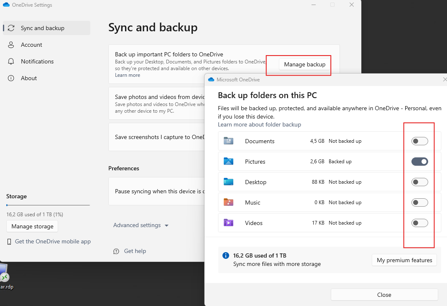Click the '4,5 GB' size of Documents
The height and width of the screenshot is (306, 447).
317,141
